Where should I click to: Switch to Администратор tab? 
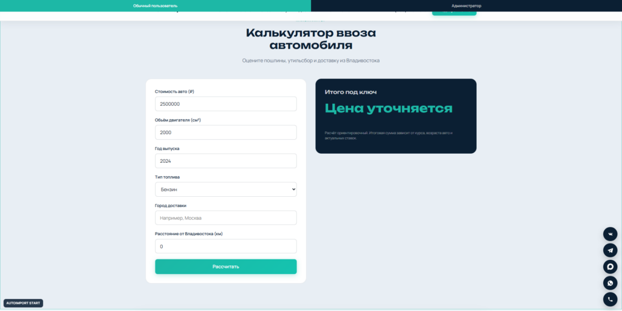click(x=466, y=5)
